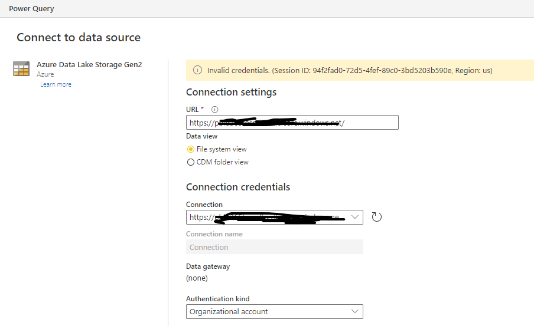
Task: Click the Azure subtitle under connector name
Action: (45, 74)
